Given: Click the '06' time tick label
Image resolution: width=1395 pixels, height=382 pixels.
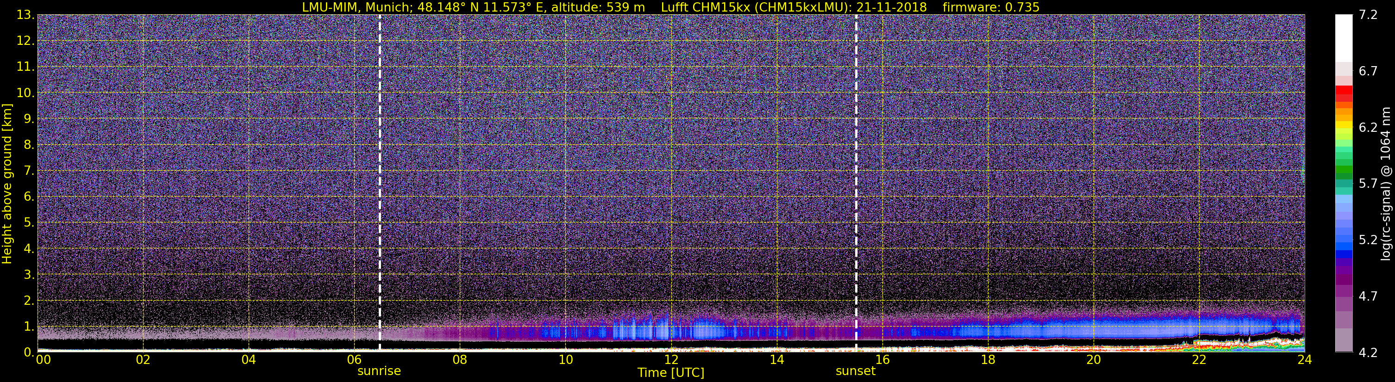Looking at the screenshot, I should [354, 360].
